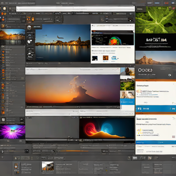
Task: Expand the first list header in left panel
Action: pyautogui.click(x=13, y=47)
